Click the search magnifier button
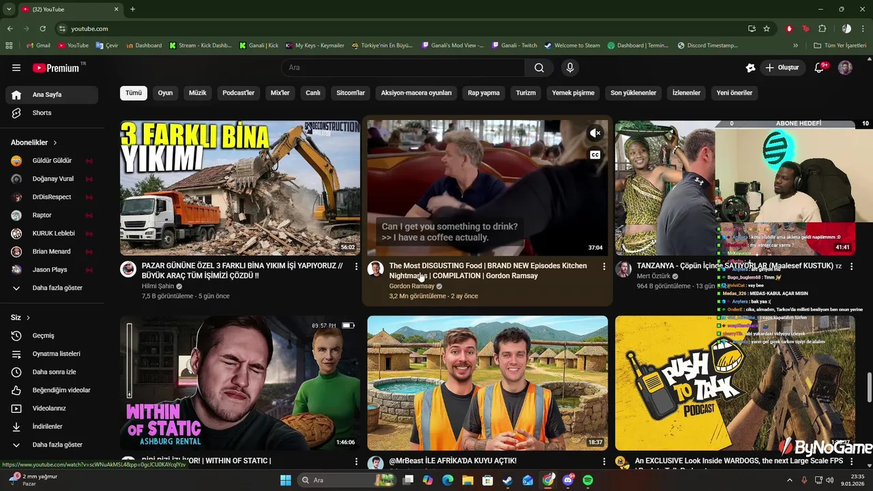Viewport: 873px width, 491px height. tap(539, 68)
